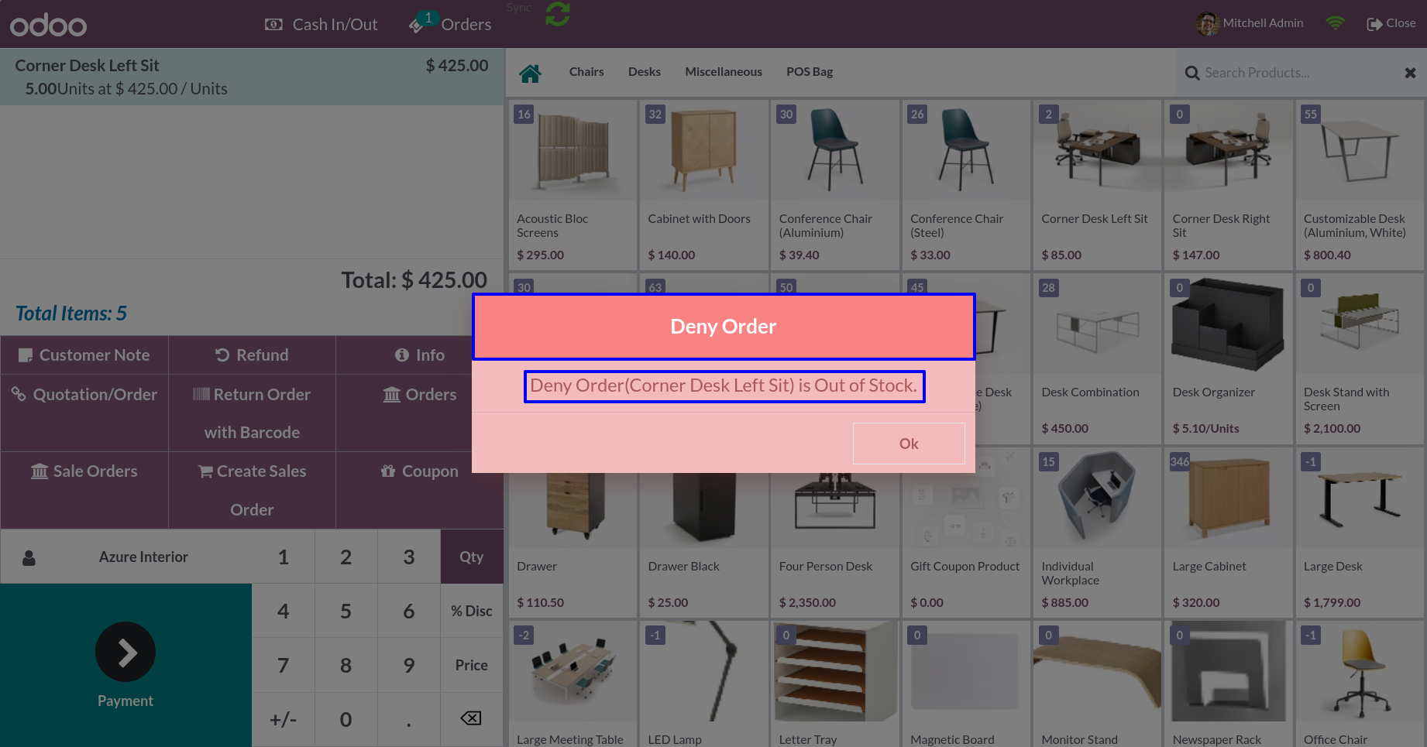Add Newspaper Rack product

[x=1228, y=684]
